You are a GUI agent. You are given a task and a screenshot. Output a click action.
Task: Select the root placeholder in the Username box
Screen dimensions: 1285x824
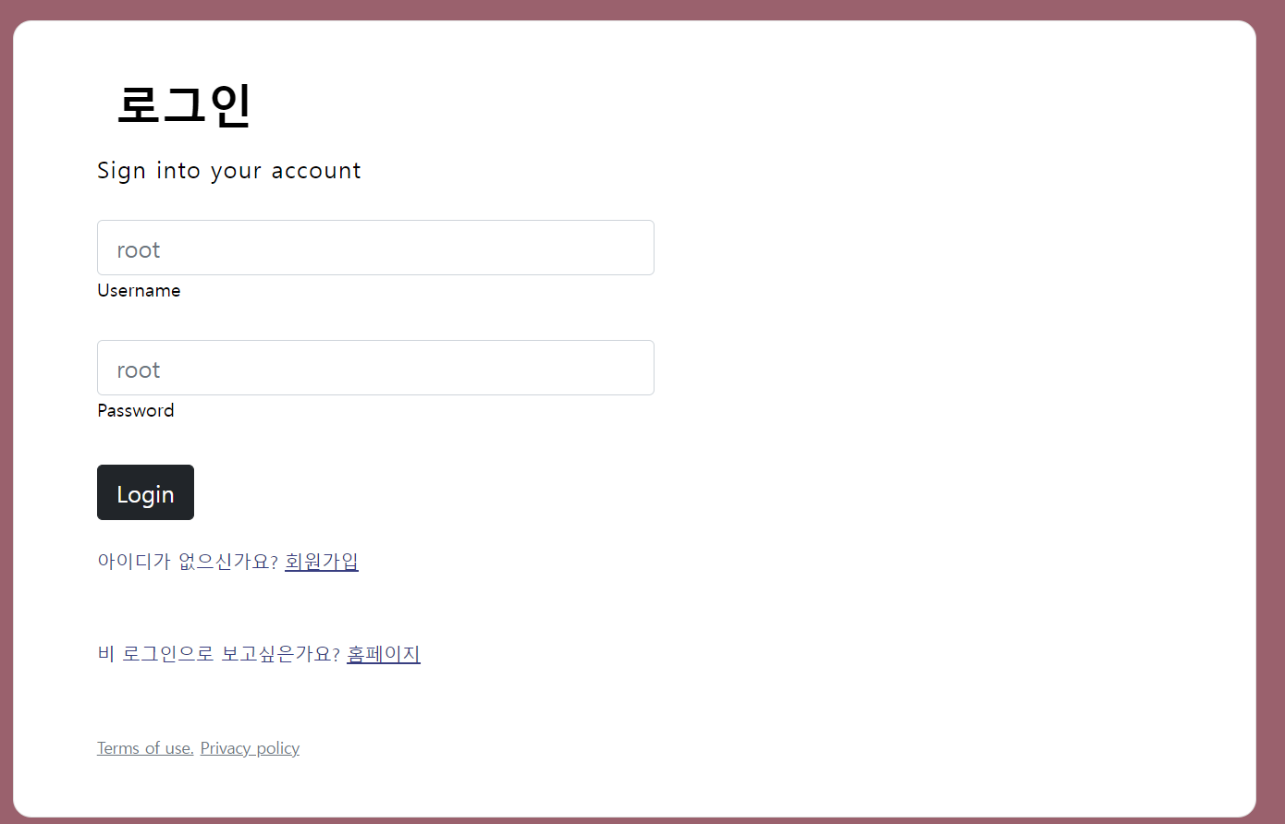coord(139,250)
